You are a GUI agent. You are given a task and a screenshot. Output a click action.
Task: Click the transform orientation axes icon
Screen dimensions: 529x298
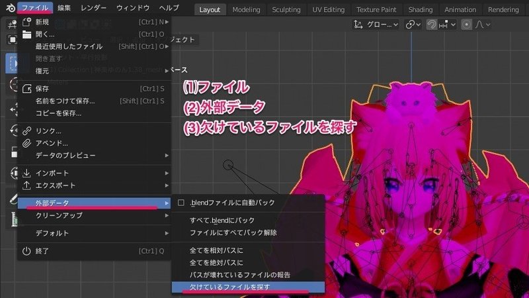coord(358,25)
